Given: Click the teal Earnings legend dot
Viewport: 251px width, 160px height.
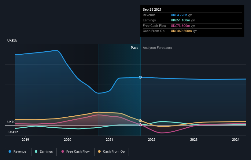Looking at the screenshot, I should point(36,151).
